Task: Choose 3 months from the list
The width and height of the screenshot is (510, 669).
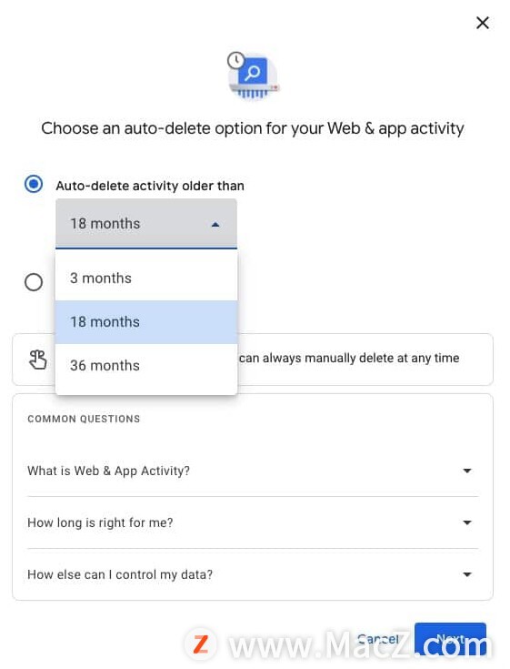Action: [146, 279]
